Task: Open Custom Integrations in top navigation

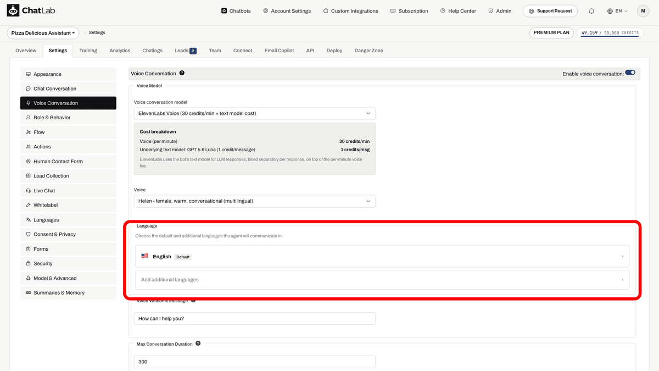Action: [350, 11]
